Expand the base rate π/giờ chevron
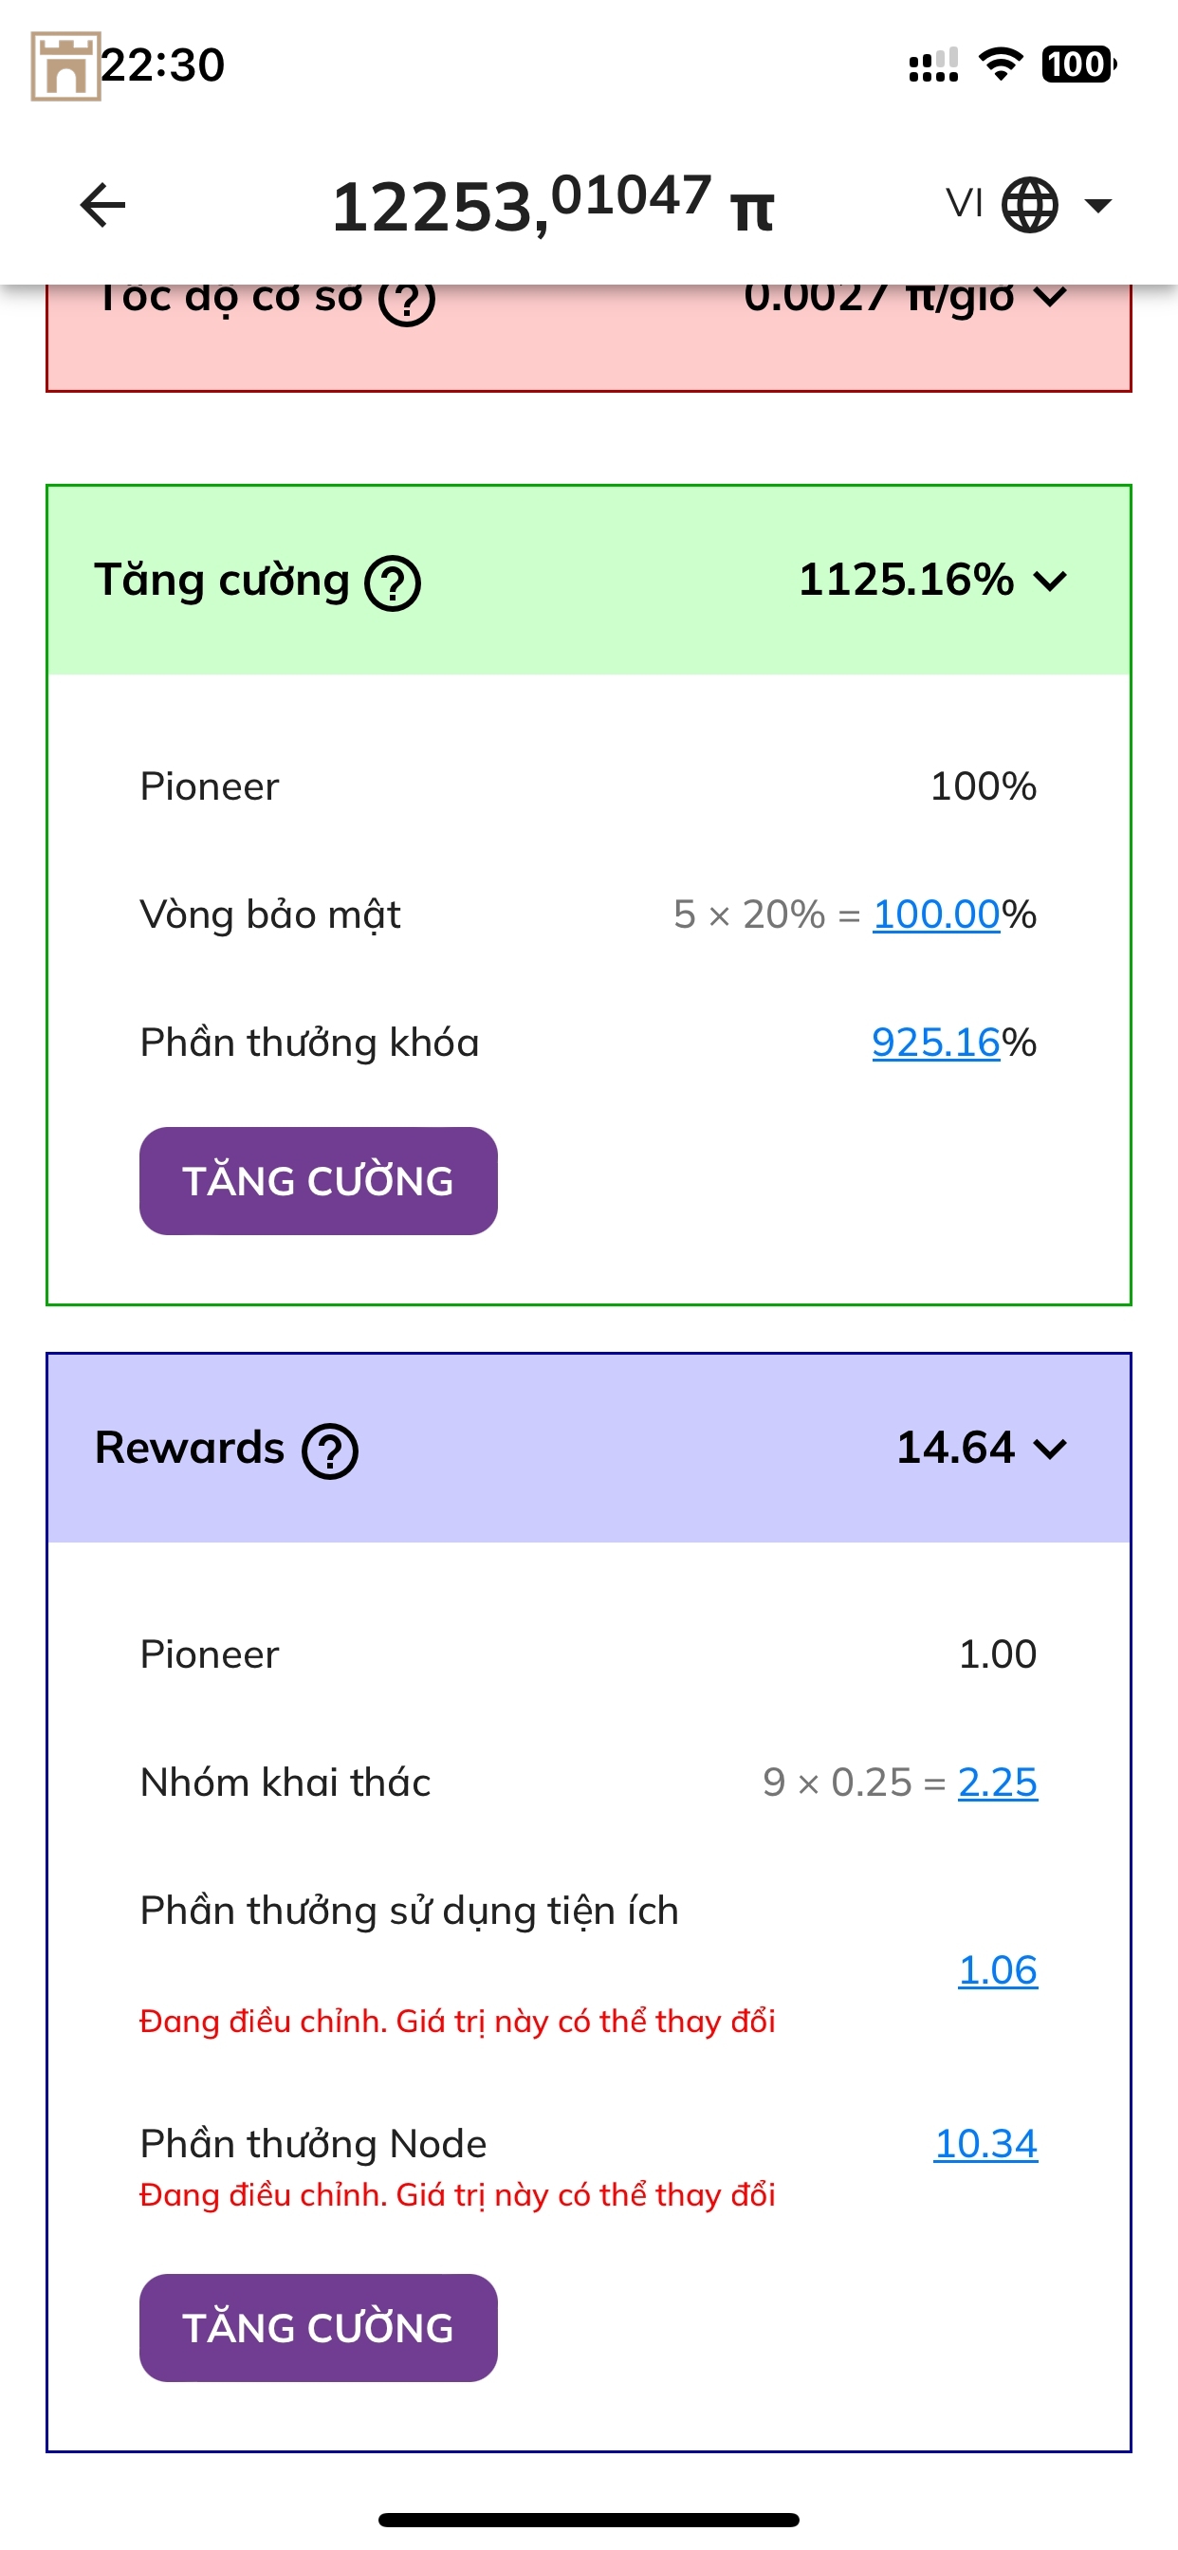Image resolution: width=1178 pixels, height=2550 pixels. [x=1050, y=297]
